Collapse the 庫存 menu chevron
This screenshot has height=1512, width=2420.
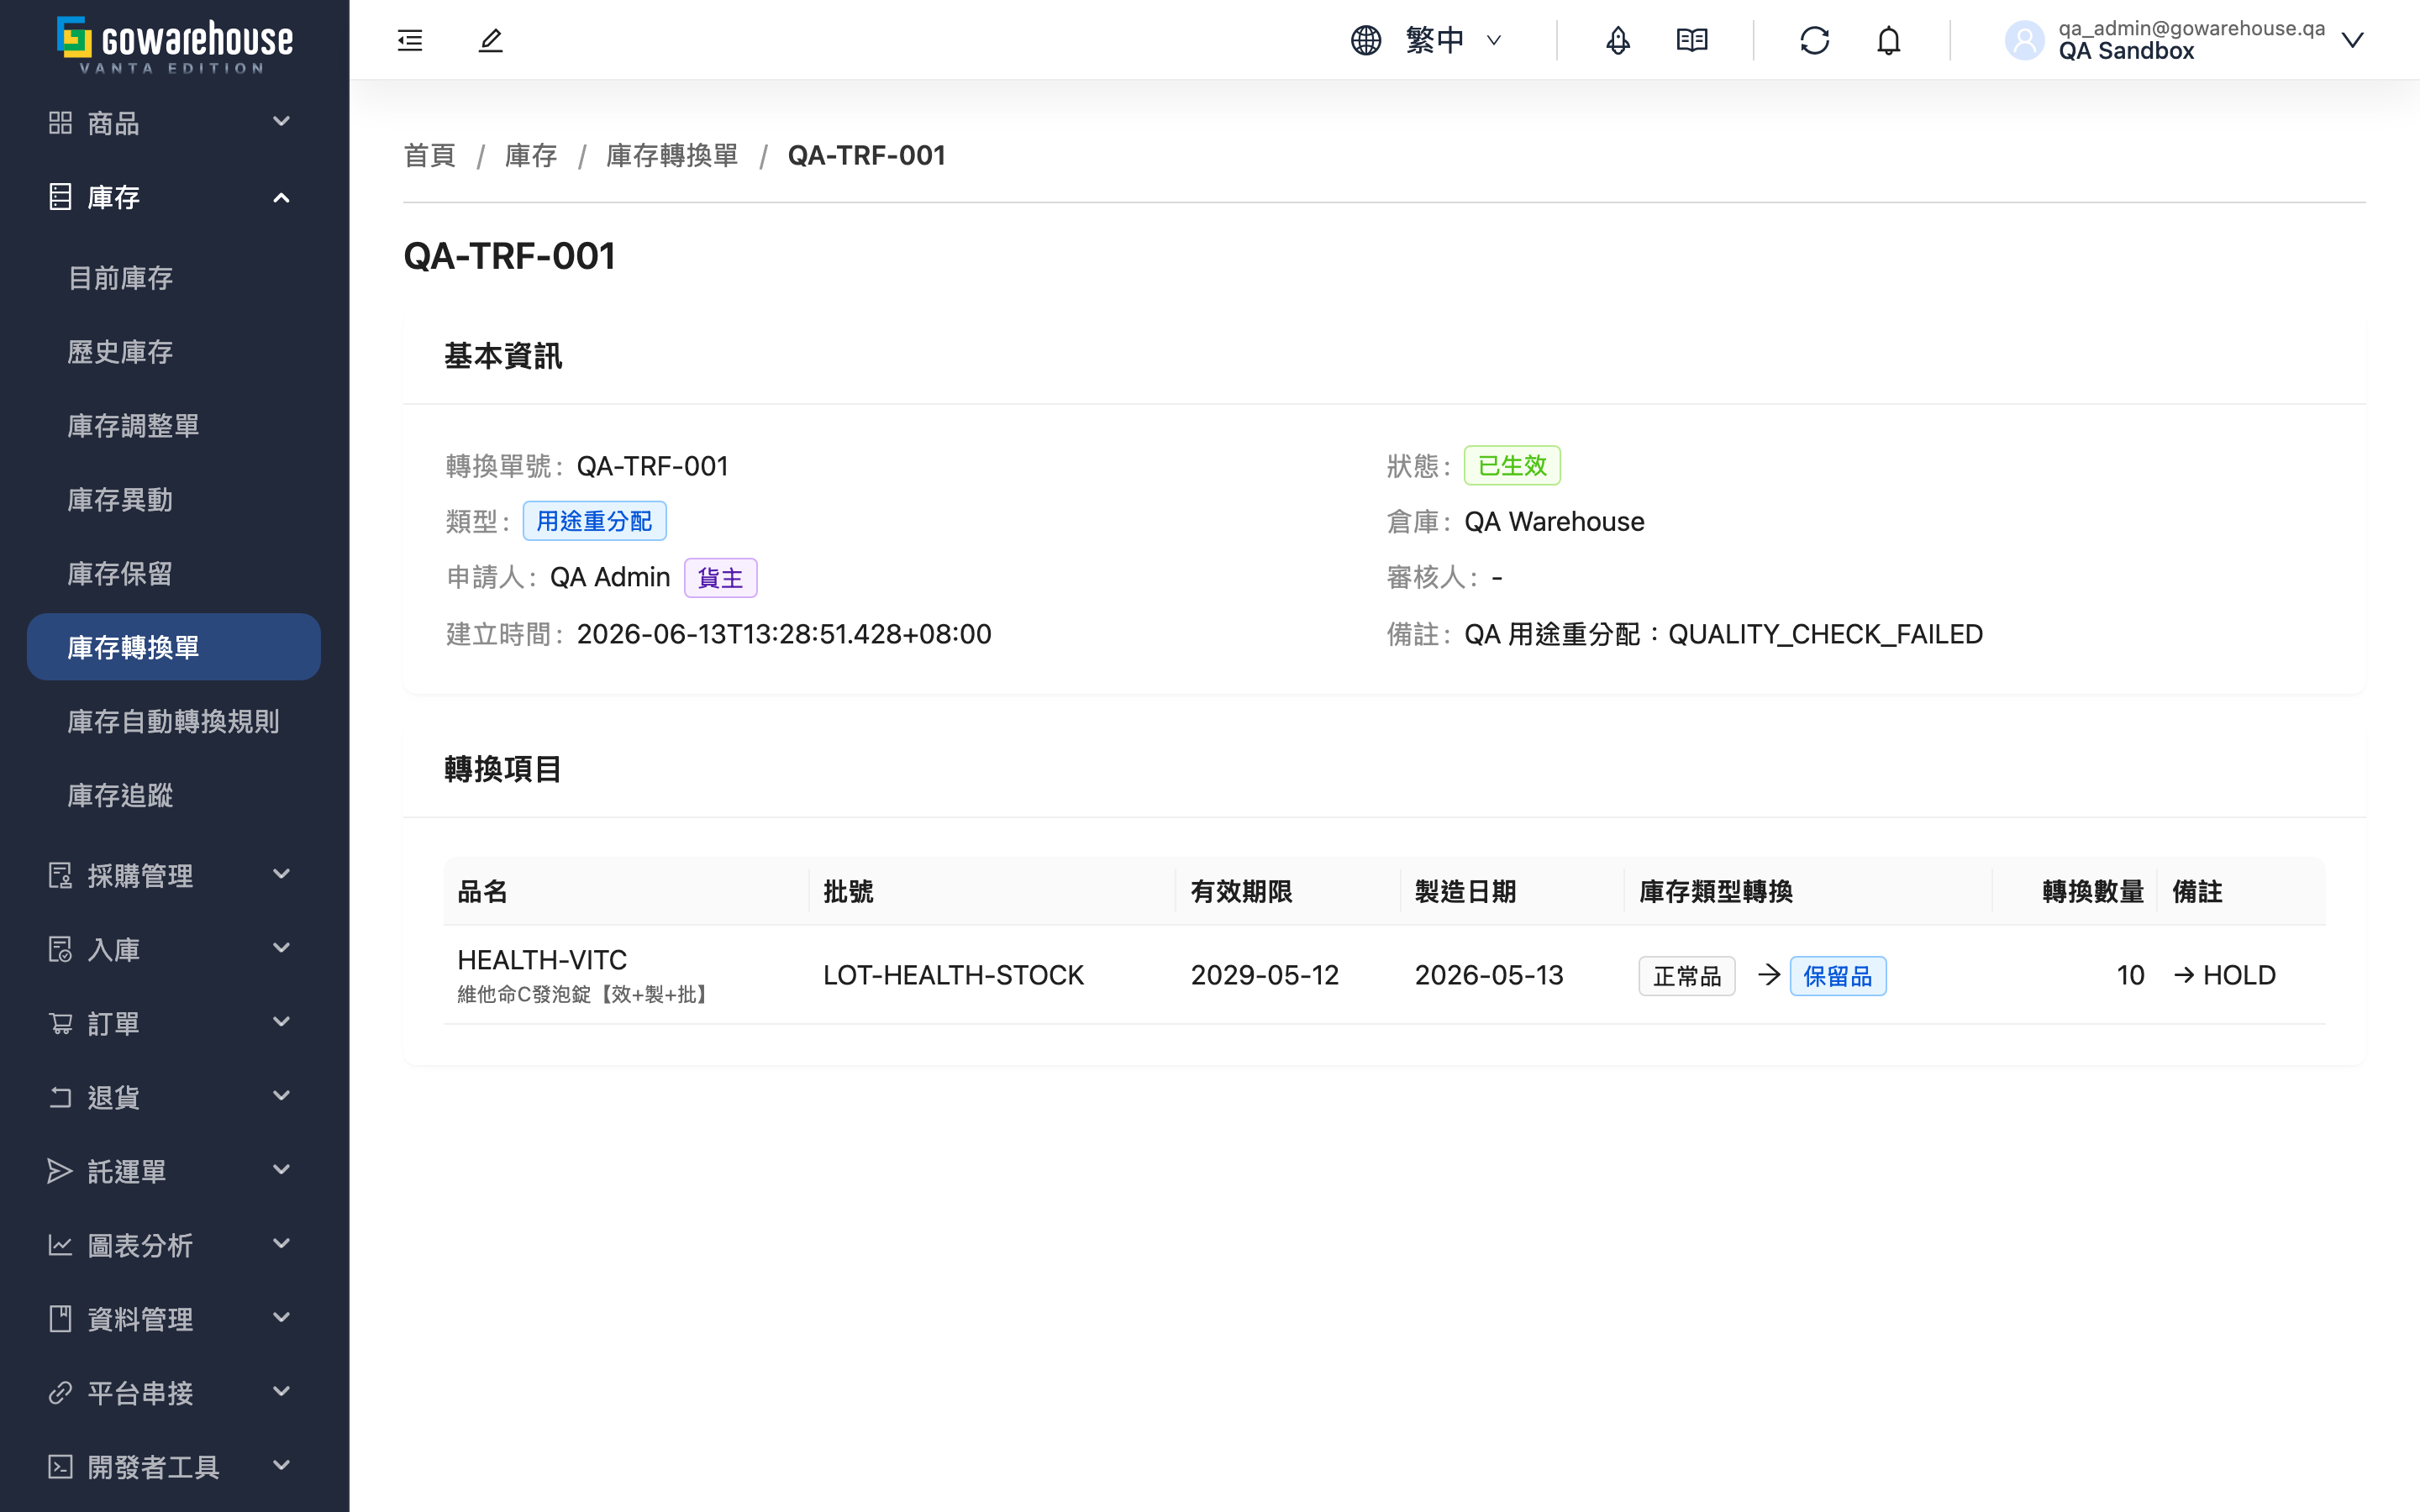point(282,197)
